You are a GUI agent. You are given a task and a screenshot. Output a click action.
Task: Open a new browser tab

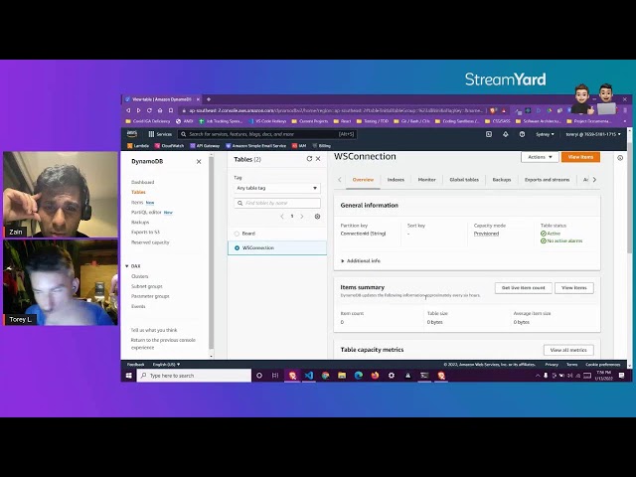pos(209,99)
